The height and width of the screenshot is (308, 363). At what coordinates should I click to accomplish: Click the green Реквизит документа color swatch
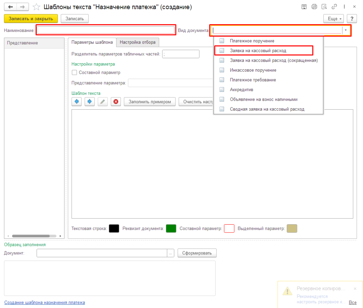171,229
